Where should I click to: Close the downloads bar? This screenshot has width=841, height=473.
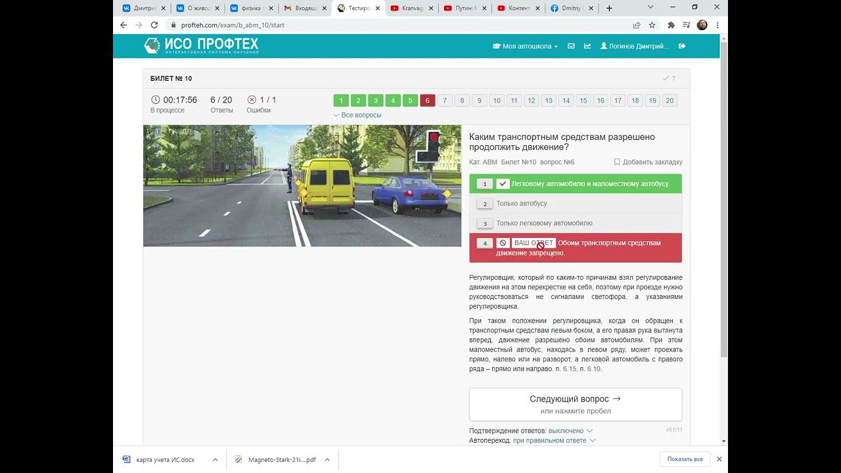coord(719,459)
